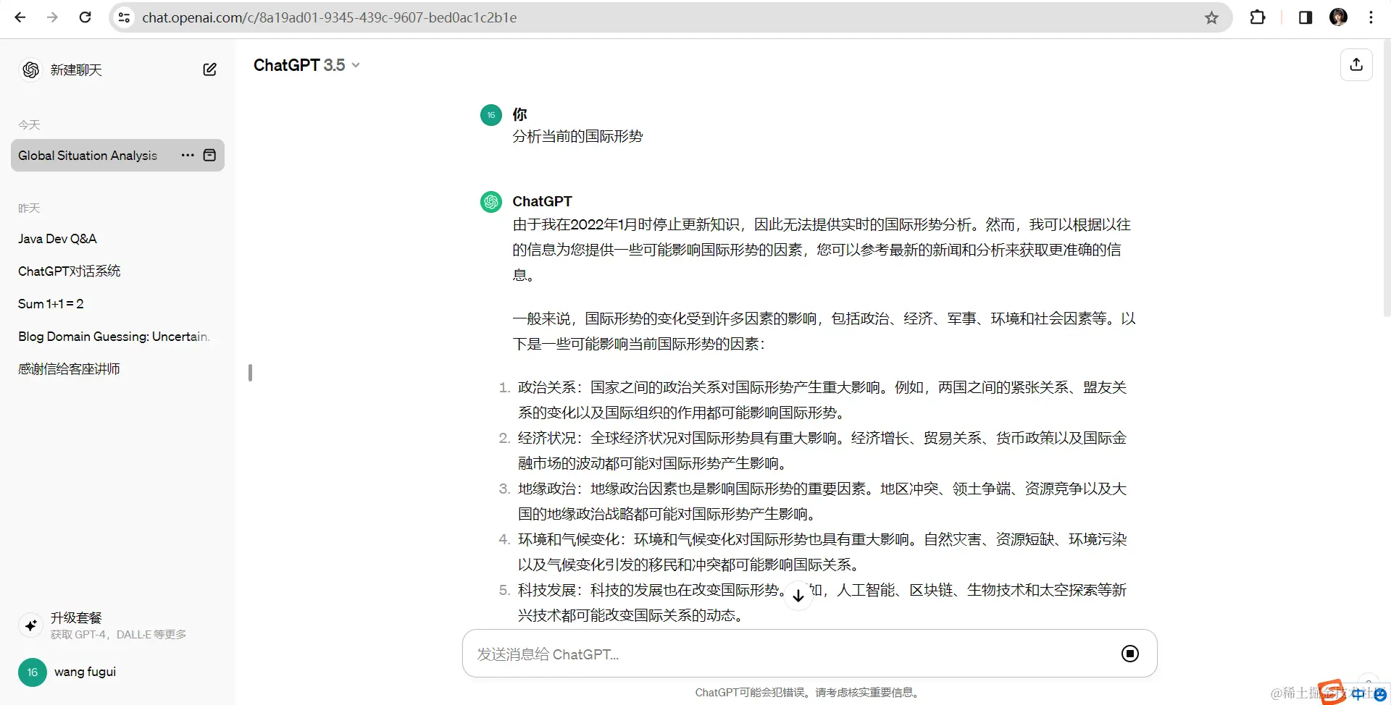Viewport: 1391px width, 705px height.
Task: Click the ChatGPT responder name label
Action: click(x=542, y=201)
